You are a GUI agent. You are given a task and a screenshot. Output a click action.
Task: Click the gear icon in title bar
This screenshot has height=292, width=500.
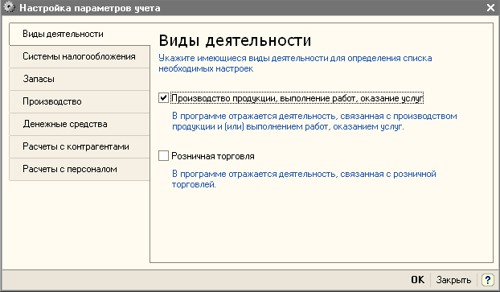(10, 7)
